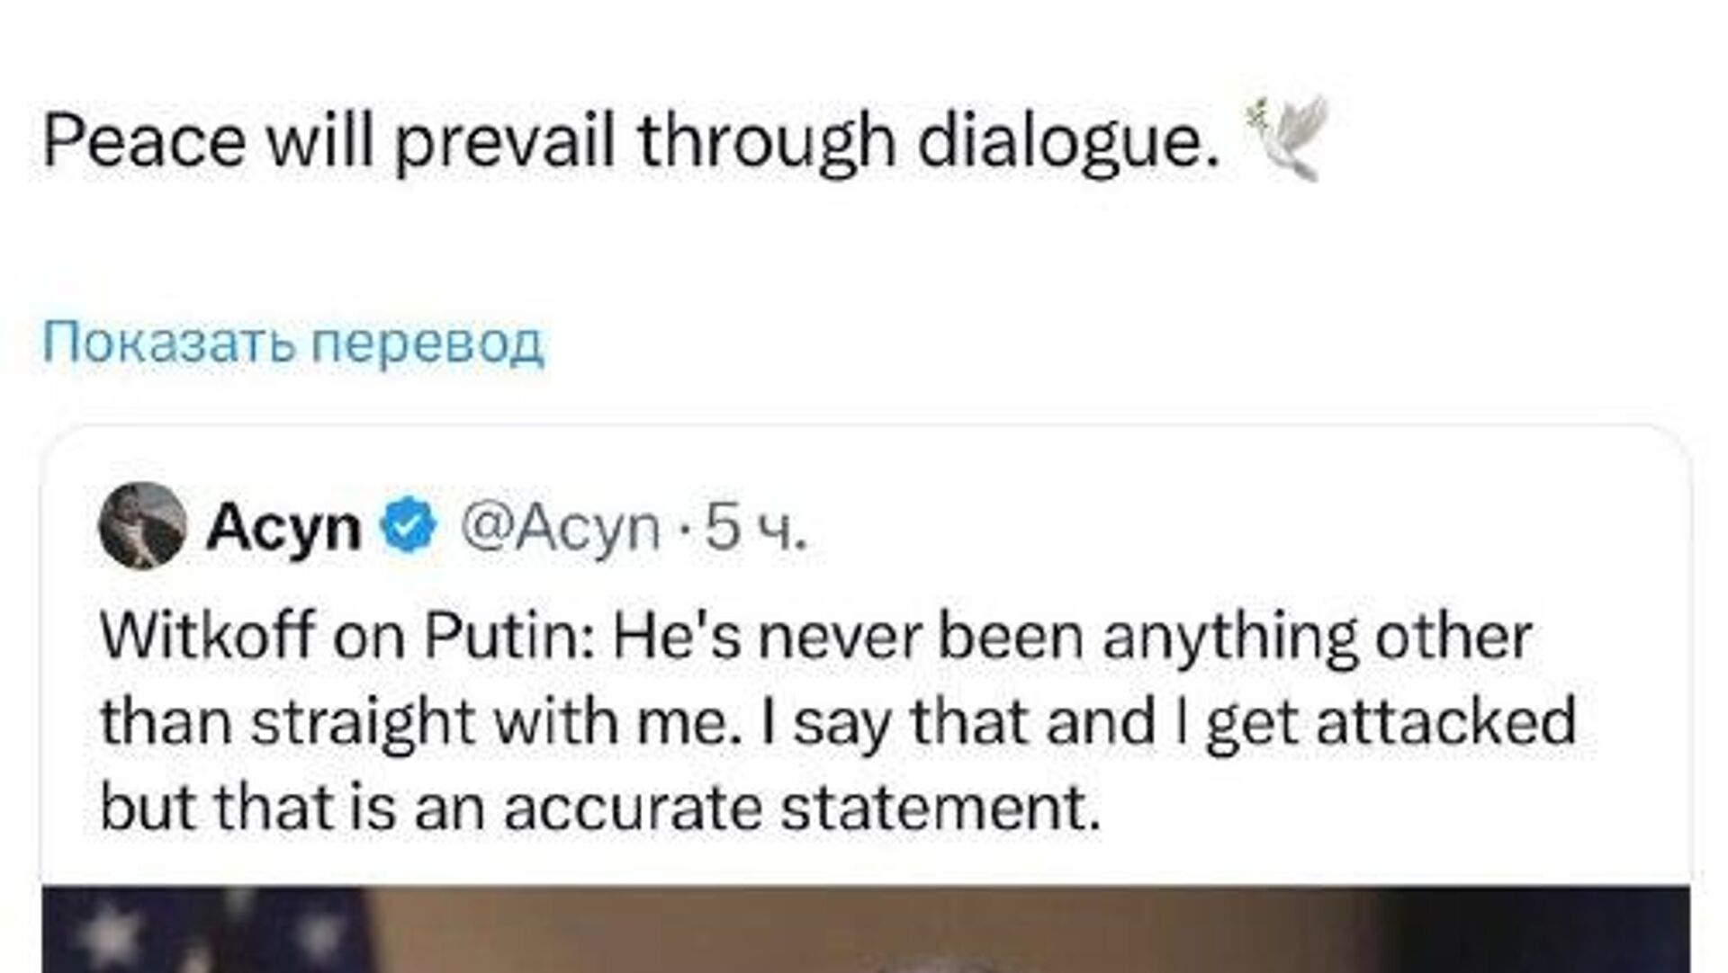Click empty header space right of 5 ч.
Screen dimensions: 1728x973
pyautogui.click(x=1260, y=527)
